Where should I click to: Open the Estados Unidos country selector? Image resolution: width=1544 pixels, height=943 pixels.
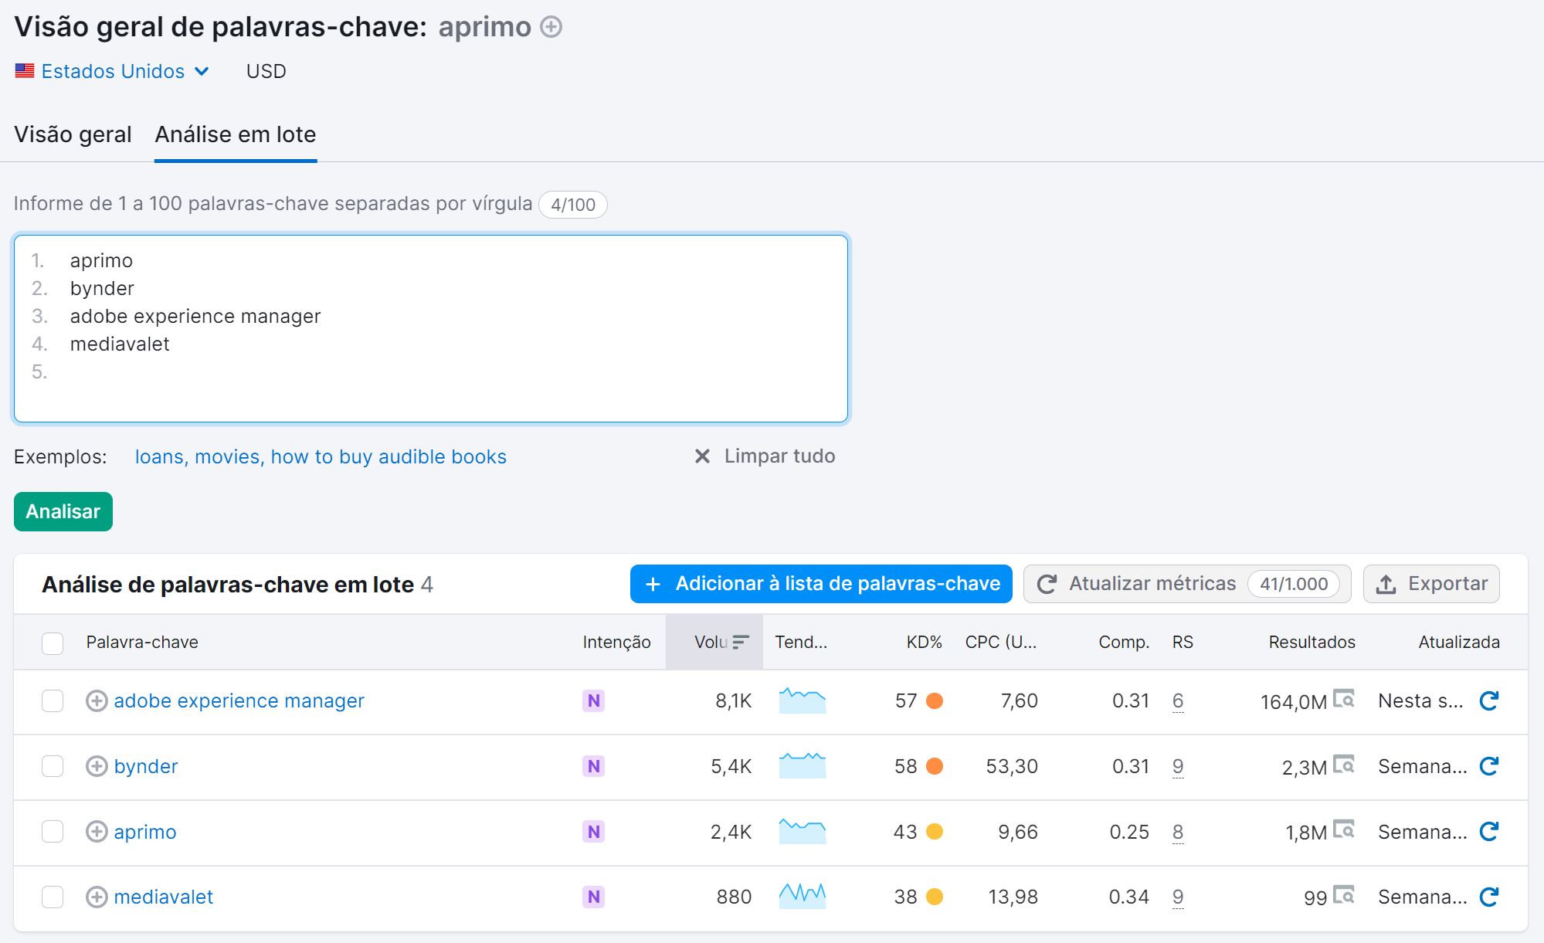tap(112, 71)
